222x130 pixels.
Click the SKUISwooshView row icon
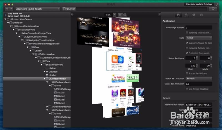[x=44, y=65]
